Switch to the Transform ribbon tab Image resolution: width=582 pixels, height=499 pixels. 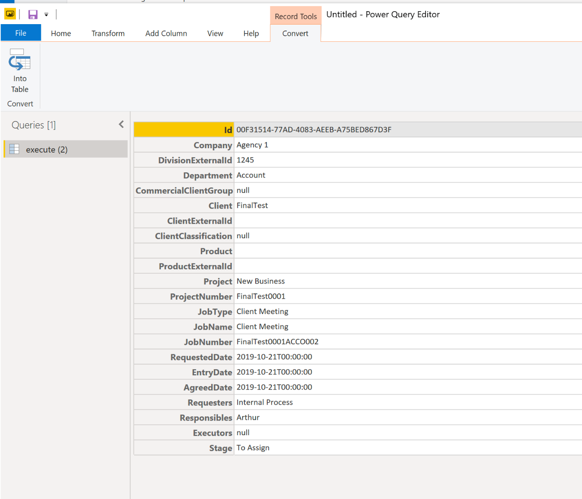[108, 33]
